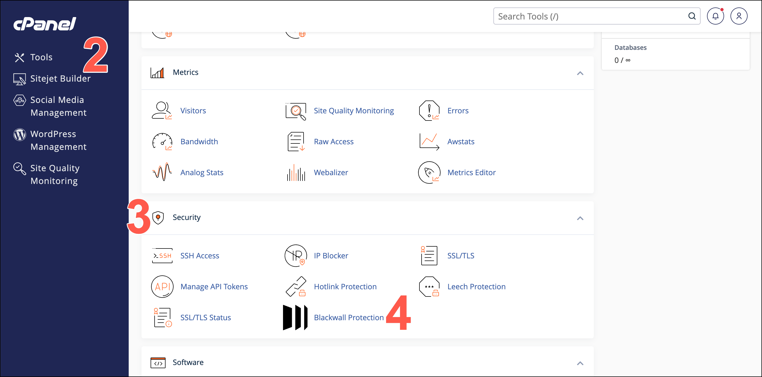Image resolution: width=762 pixels, height=377 pixels.
Task: Click the Hotlink Protection chain icon
Action: pyautogui.click(x=296, y=287)
